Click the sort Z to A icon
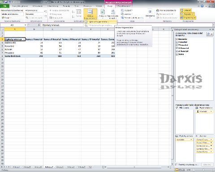The height and width of the screenshot is (172, 215). tap(73, 16)
